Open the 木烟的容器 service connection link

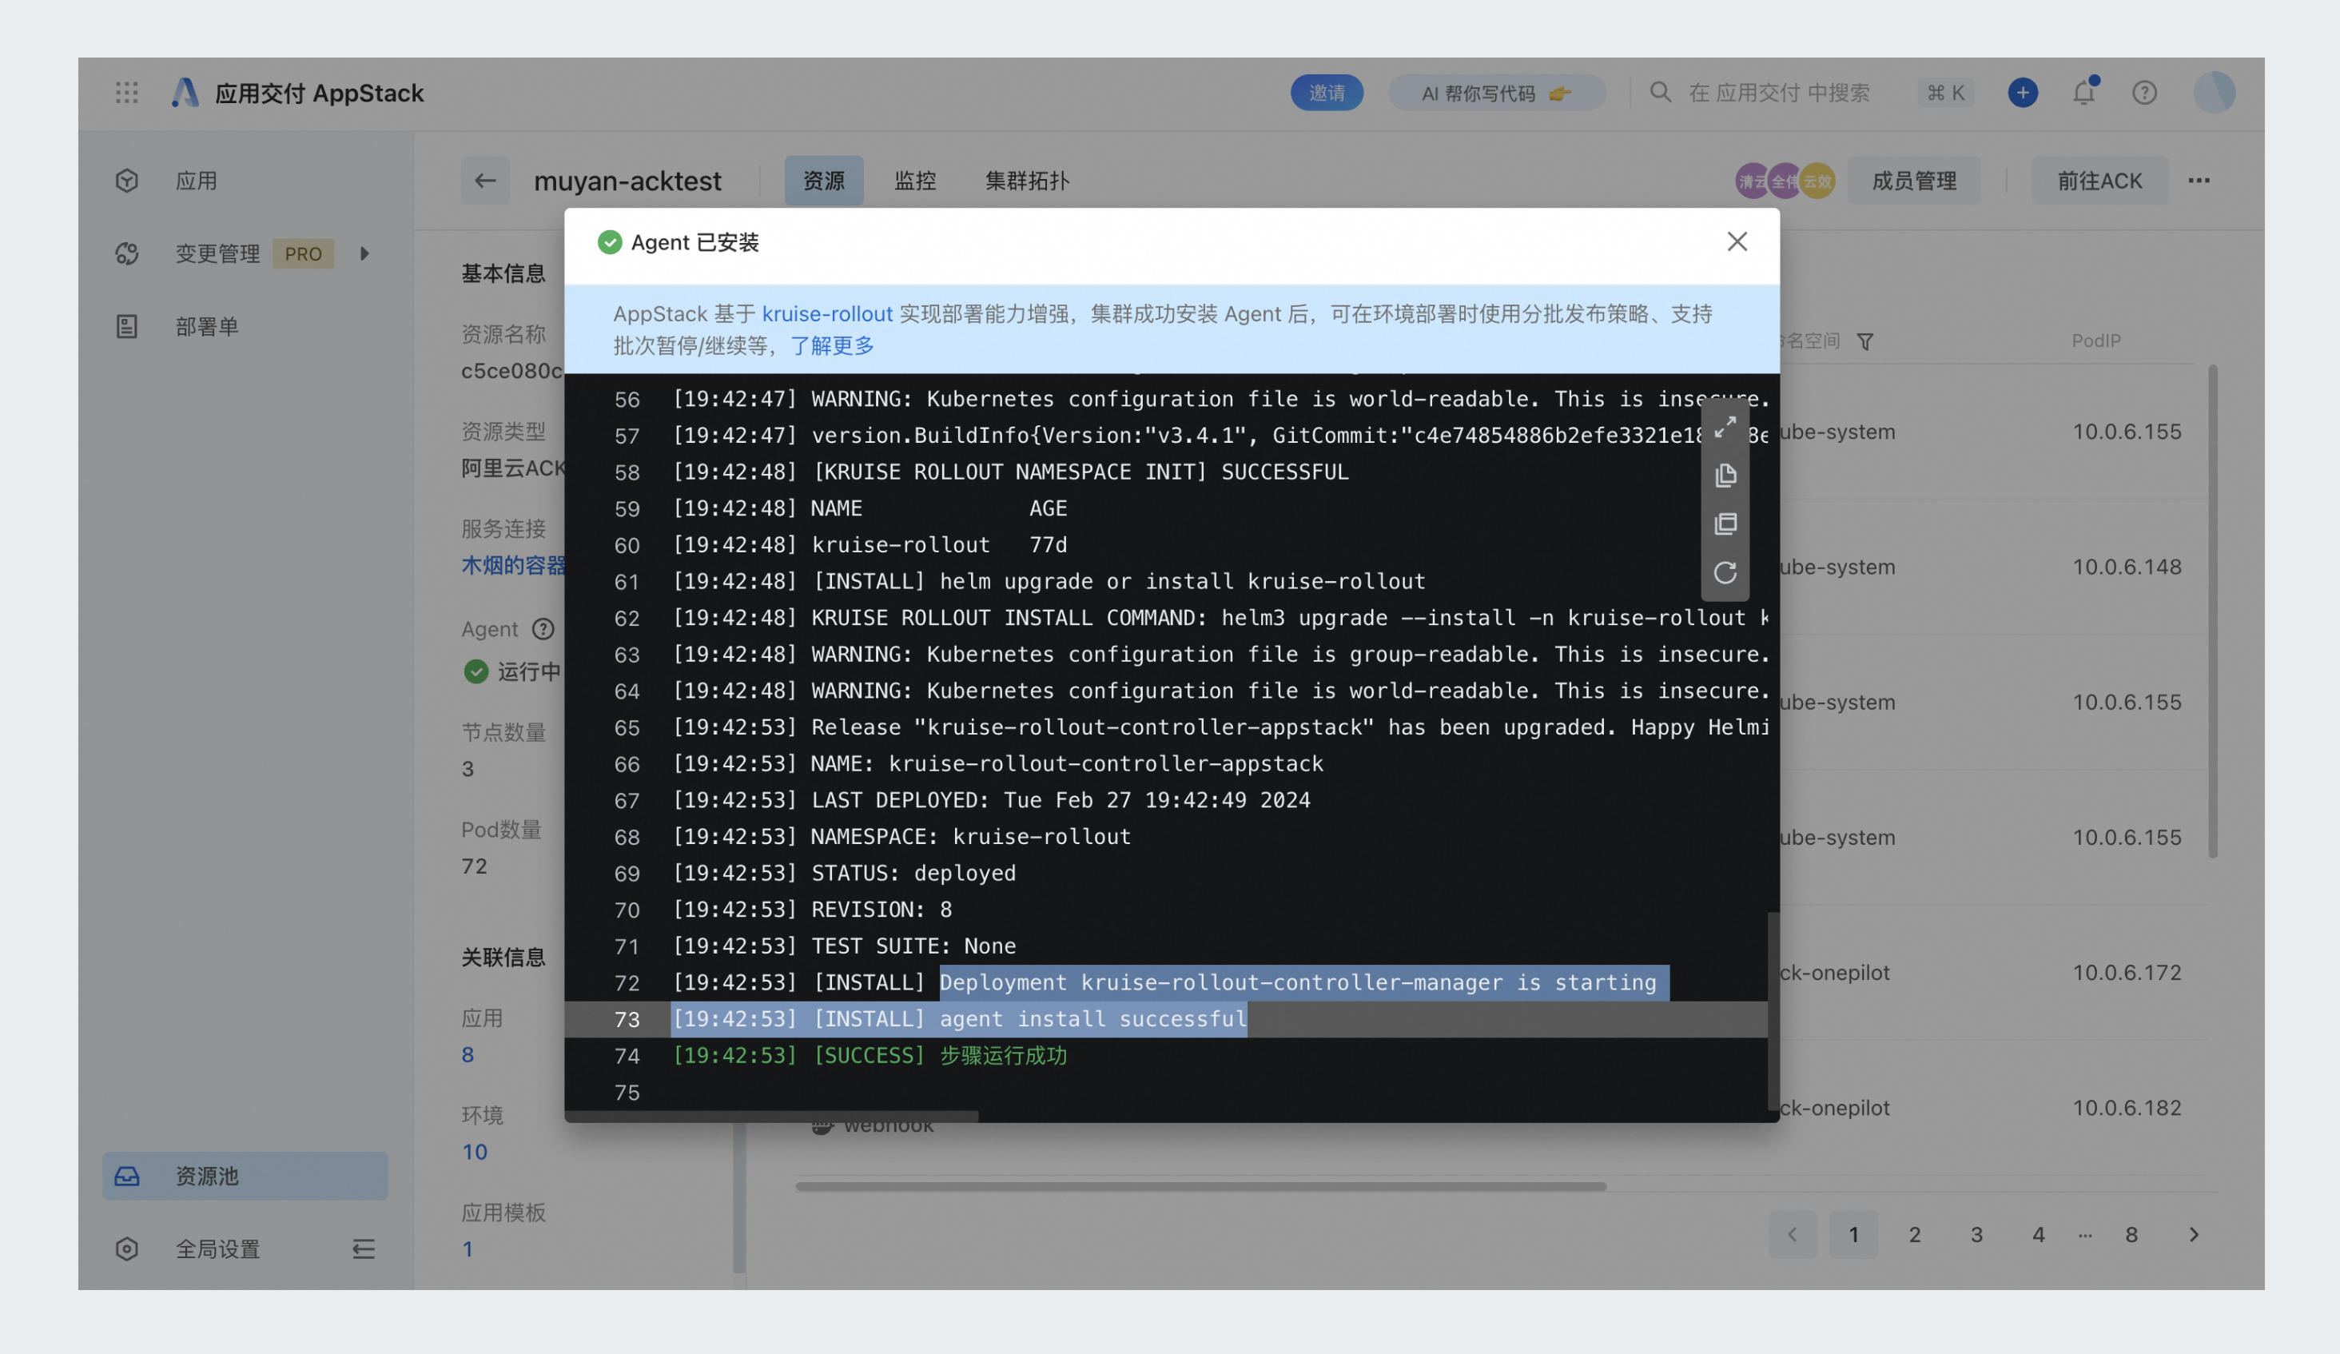[512, 564]
